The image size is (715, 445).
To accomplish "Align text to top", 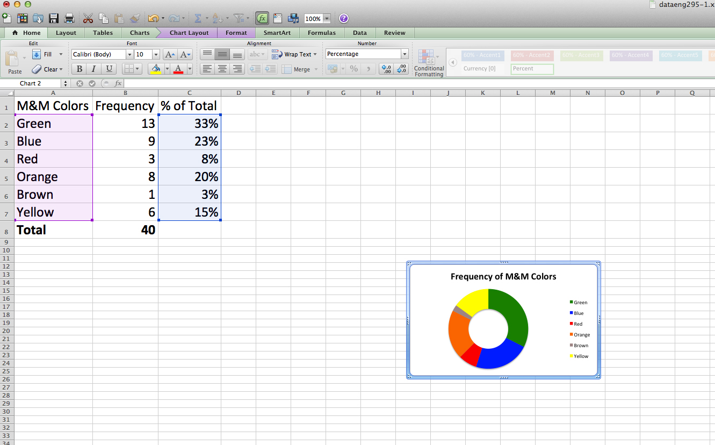I will (x=207, y=54).
